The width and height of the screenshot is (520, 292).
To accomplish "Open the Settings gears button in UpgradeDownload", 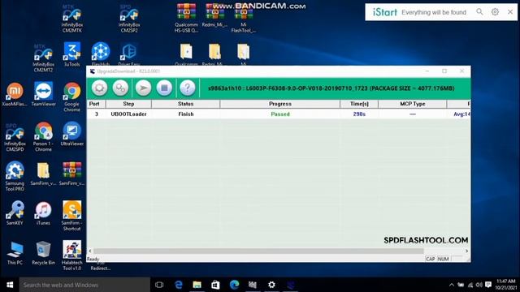I will [x=121, y=88].
